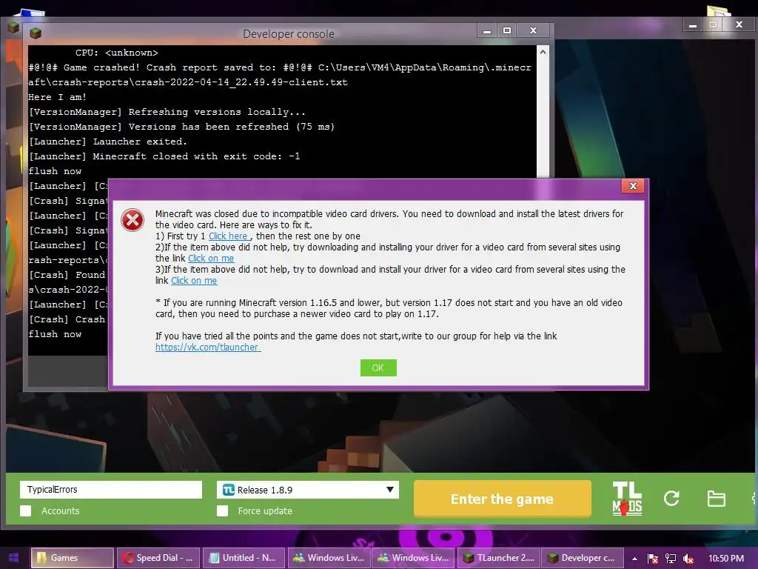Switch to second Windows Live taskbar item
Viewport: 758px width, 569px height.
coord(413,558)
